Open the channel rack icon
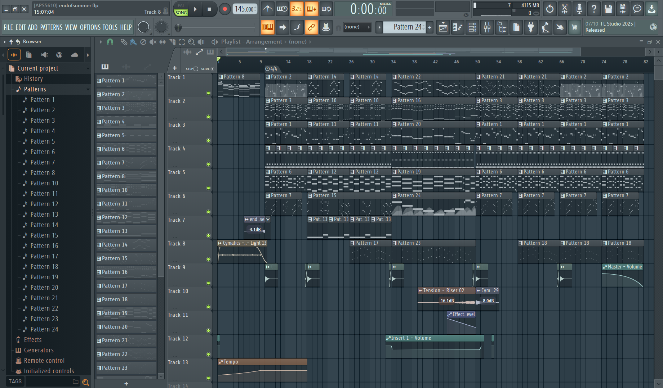This screenshot has width=663, height=388. coord(472,27)
